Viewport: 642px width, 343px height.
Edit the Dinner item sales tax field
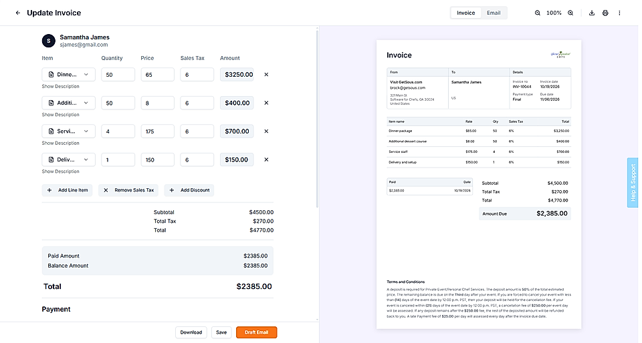[197, 74]
